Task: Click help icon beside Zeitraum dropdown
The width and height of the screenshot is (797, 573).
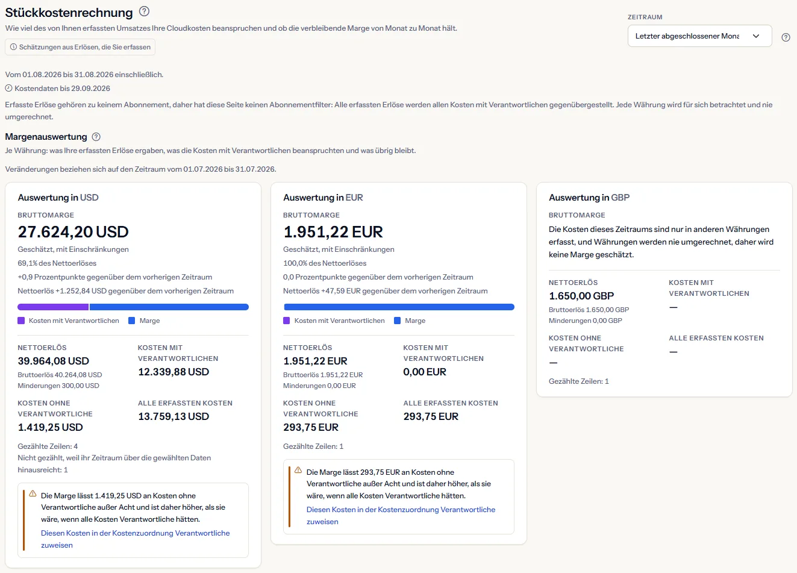Action: [x=786, y=37]
